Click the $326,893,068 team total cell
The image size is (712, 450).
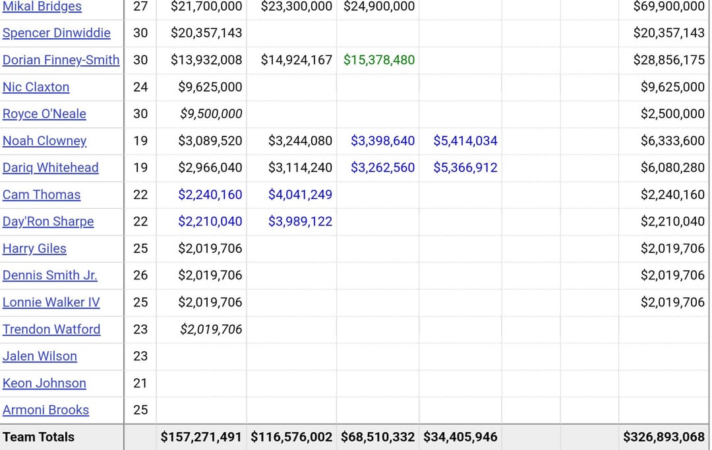point(663,437)
